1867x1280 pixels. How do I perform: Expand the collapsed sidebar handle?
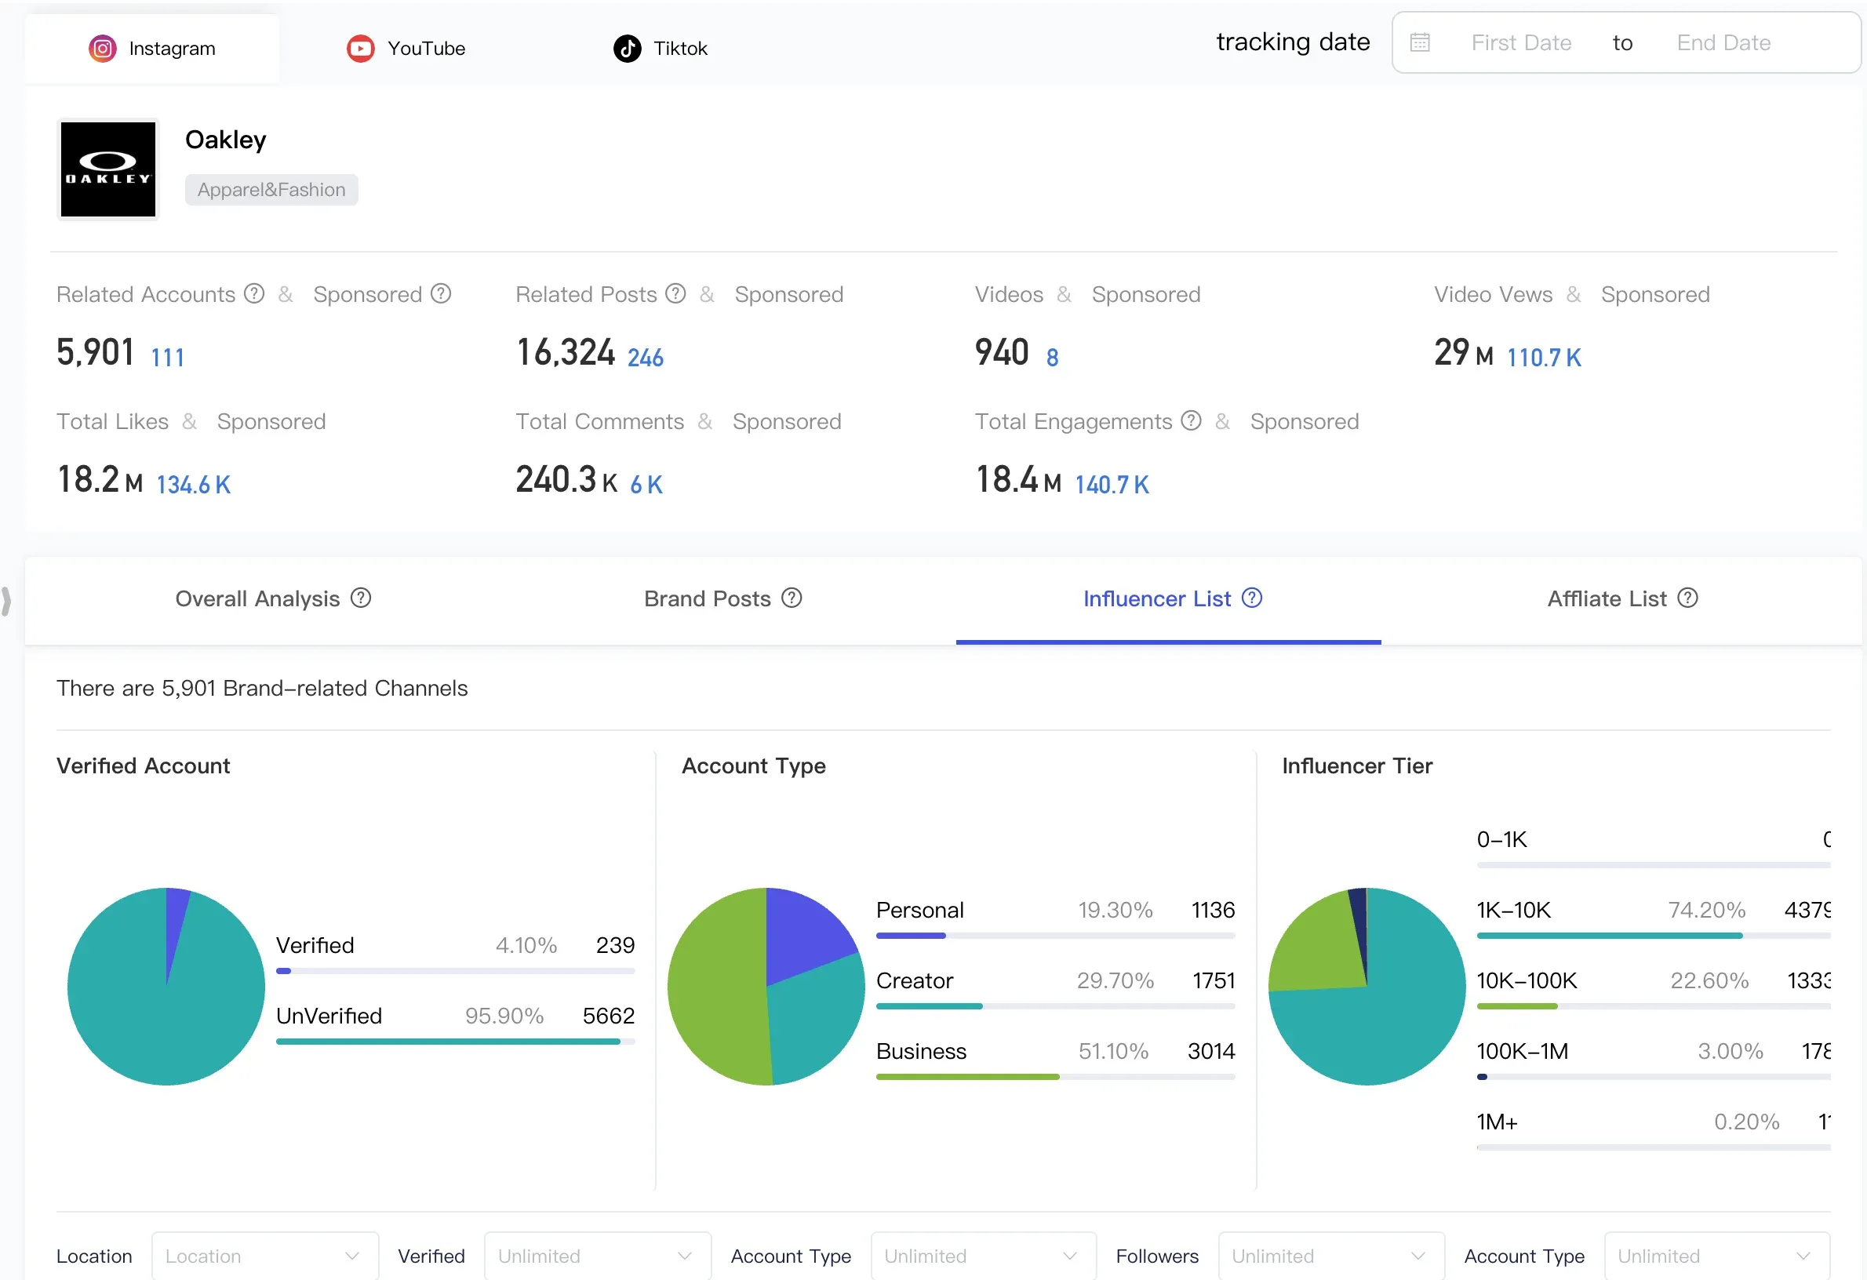6,601
